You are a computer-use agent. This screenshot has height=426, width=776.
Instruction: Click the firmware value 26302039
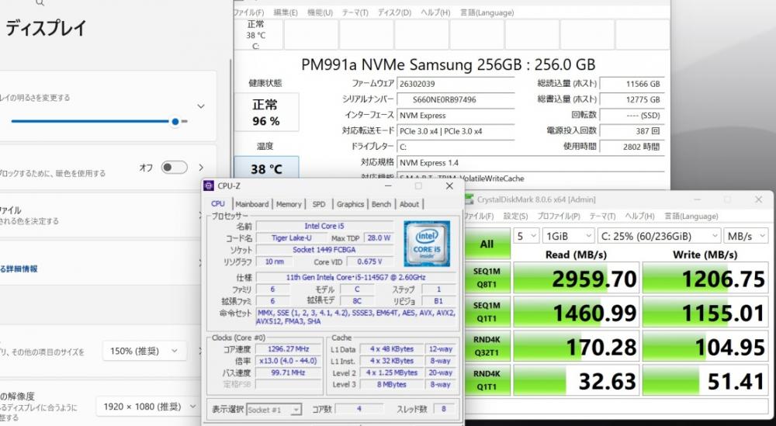pos(456,84)
